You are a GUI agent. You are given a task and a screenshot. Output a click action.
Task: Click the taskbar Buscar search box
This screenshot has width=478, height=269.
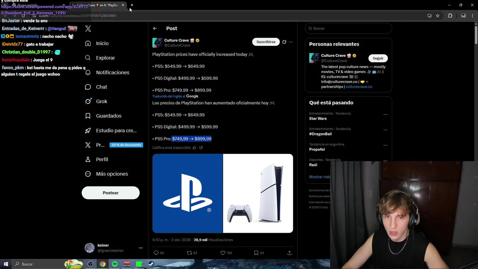47,264
